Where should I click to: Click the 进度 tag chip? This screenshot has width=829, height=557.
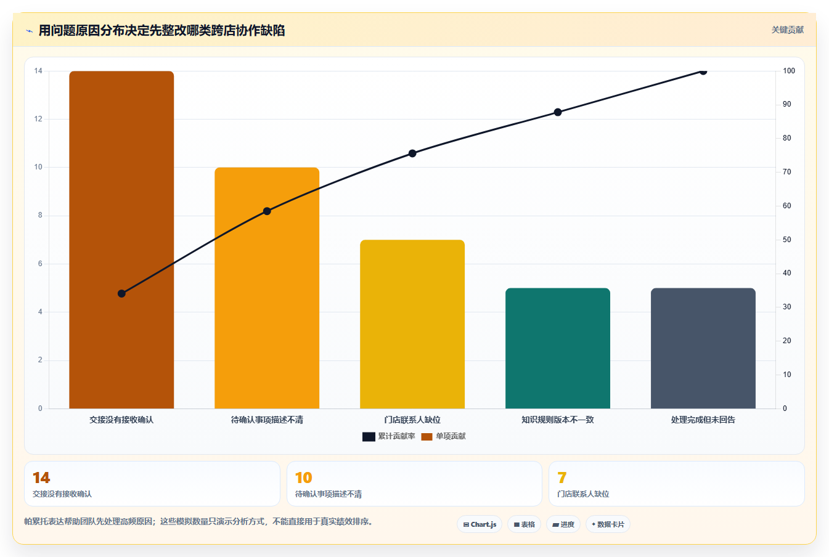click(563, 524)
